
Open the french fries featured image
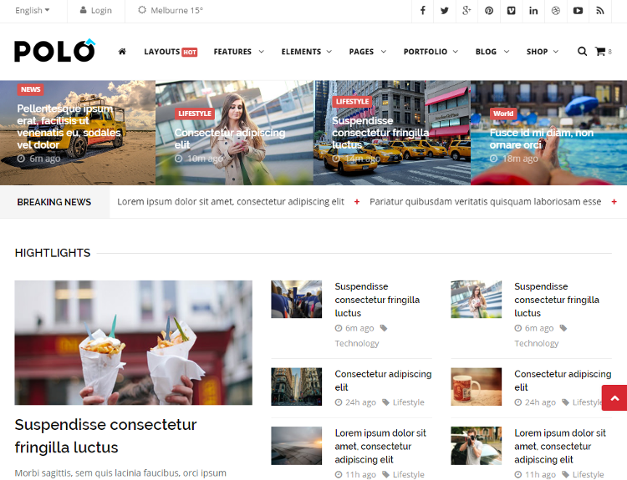coord(133,342)
